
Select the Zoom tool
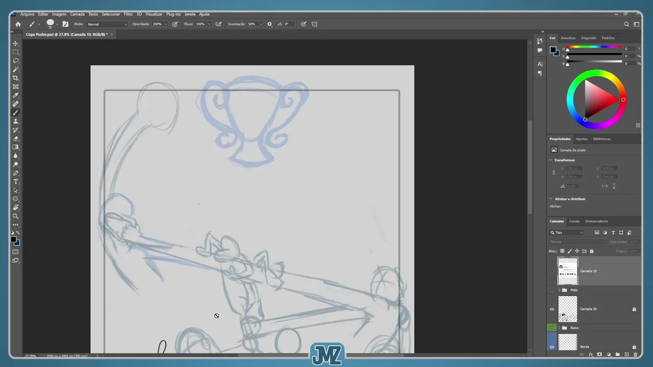16,216
